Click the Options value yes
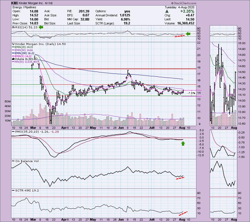 pyautogui.click(x=127, y=11)
